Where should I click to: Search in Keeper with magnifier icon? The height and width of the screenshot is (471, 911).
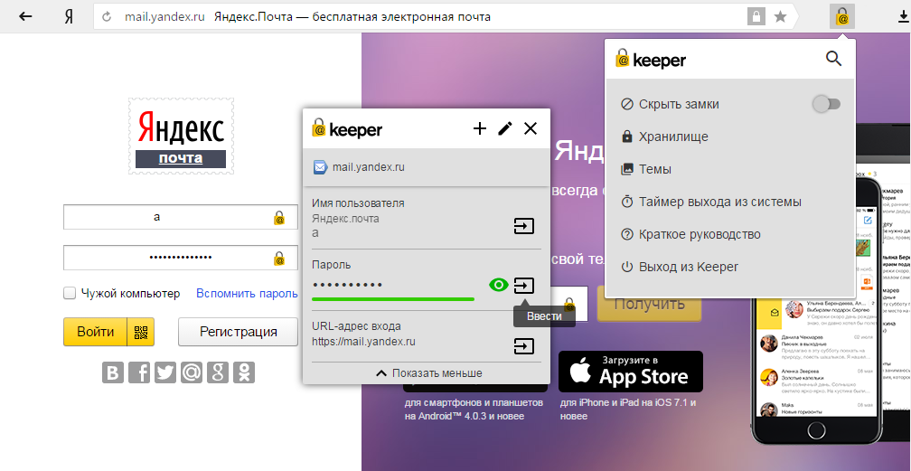click(x=833, y=58)
